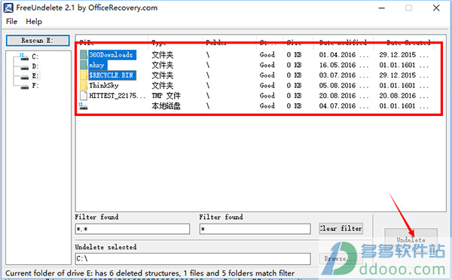
Task: Click the FreeUndelete app icon in title bar
Action: point(8,8)
